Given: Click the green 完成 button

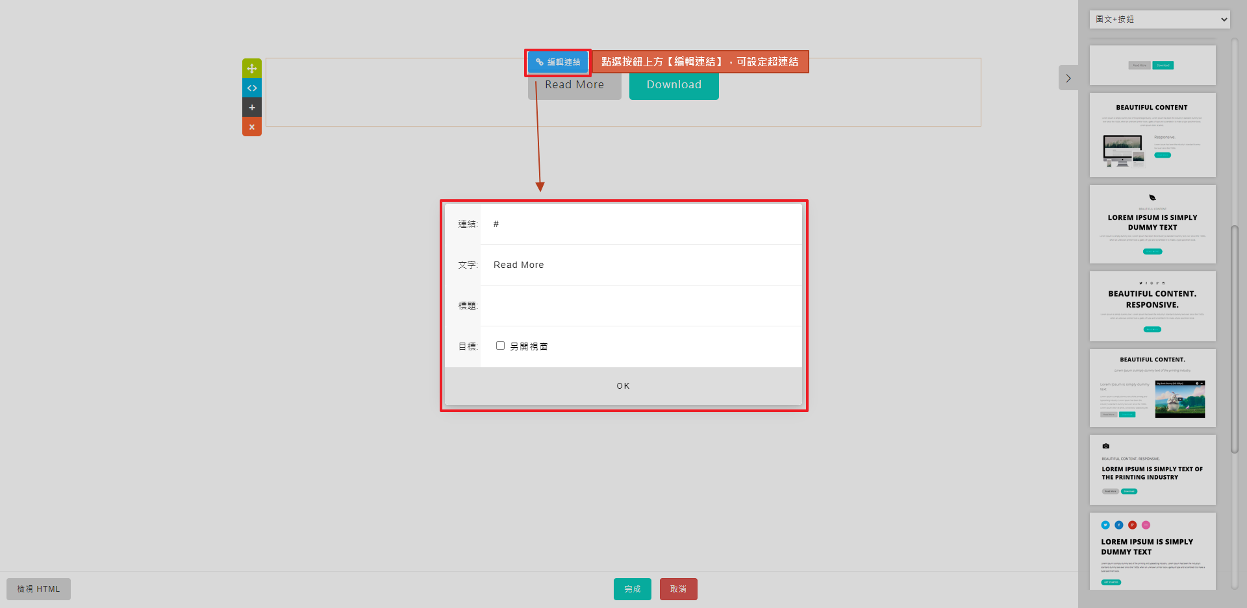Looking at the screenshot, I should pyautogui.click(x=632, y=589).
